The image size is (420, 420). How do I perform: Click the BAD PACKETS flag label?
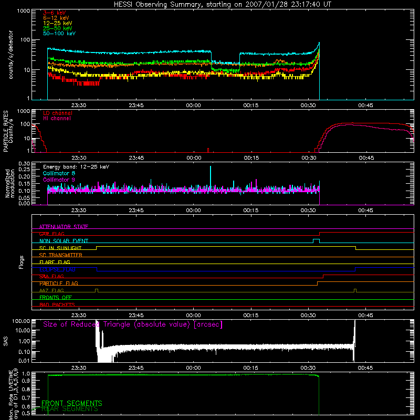pyautogui.click(x=57, y=304)
